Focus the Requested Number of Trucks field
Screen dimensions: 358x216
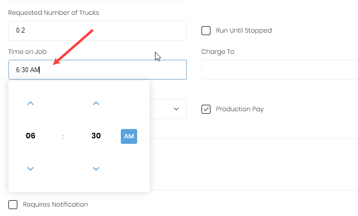[x=97, y=31]
